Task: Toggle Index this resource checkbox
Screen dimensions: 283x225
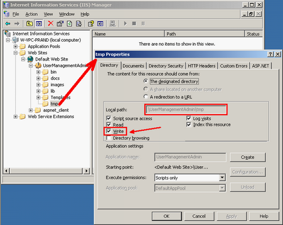Action: (188, 124)
